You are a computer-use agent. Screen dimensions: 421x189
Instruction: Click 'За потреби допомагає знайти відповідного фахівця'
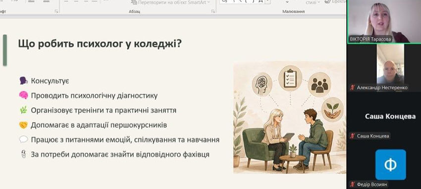(120, 154)
